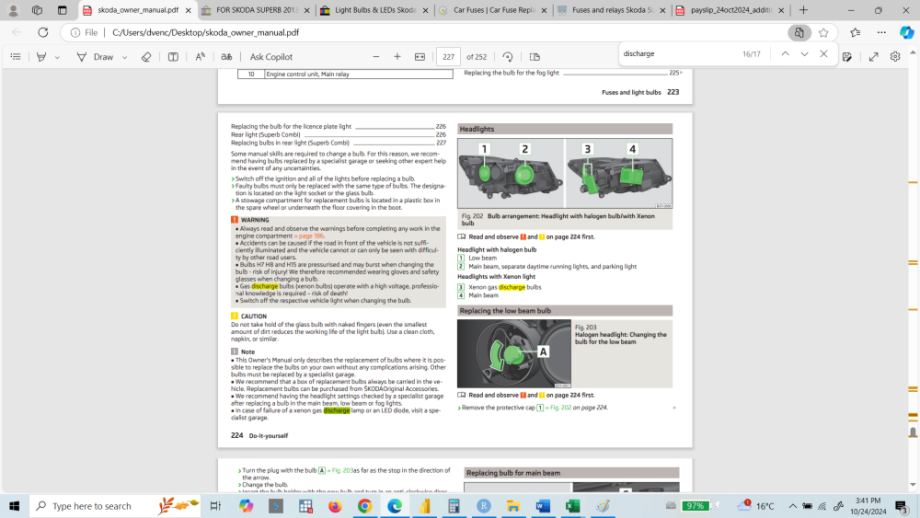Show hidden system tray icons
The width and height of the screenshot is (920, 518).
(792, 506)
